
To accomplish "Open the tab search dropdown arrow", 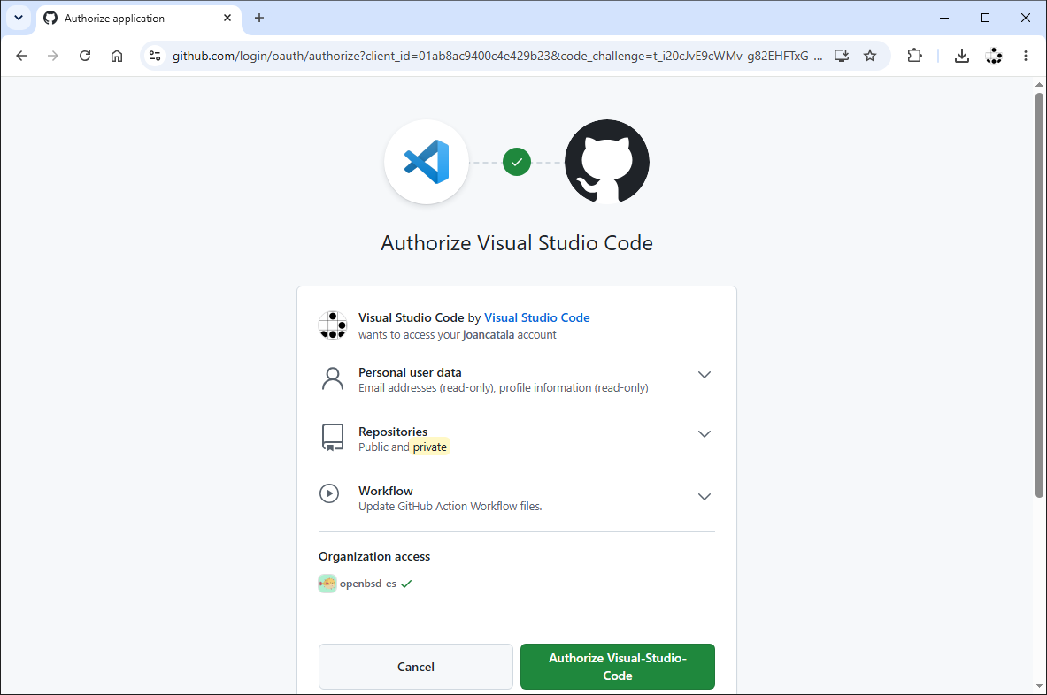I will [x=19, y=18].
